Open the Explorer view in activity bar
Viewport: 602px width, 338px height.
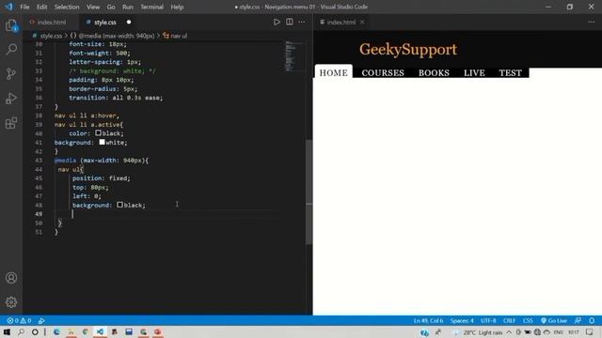[11, 25]
